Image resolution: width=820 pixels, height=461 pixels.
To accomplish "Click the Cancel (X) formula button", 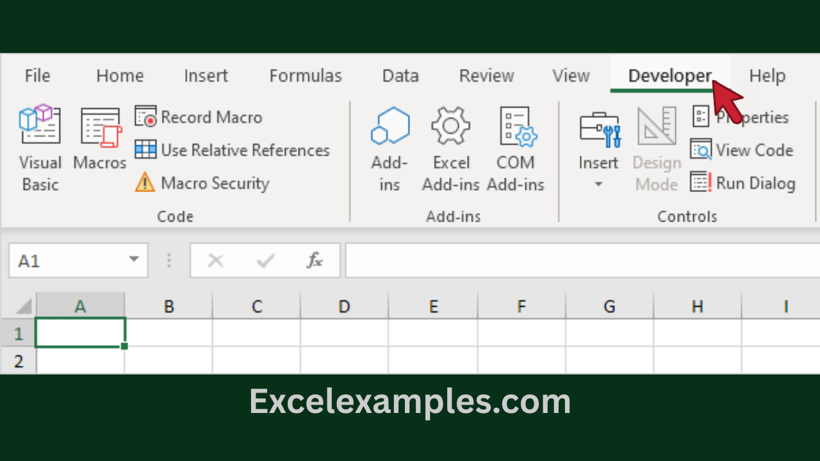I will 216,261.
